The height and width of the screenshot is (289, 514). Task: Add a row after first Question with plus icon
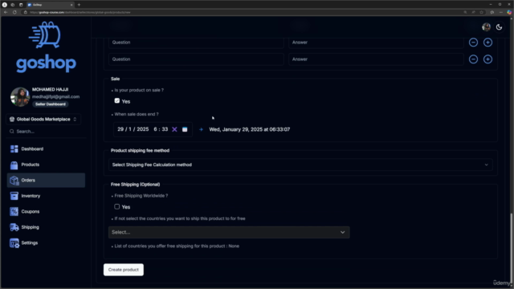pos(487,43)
